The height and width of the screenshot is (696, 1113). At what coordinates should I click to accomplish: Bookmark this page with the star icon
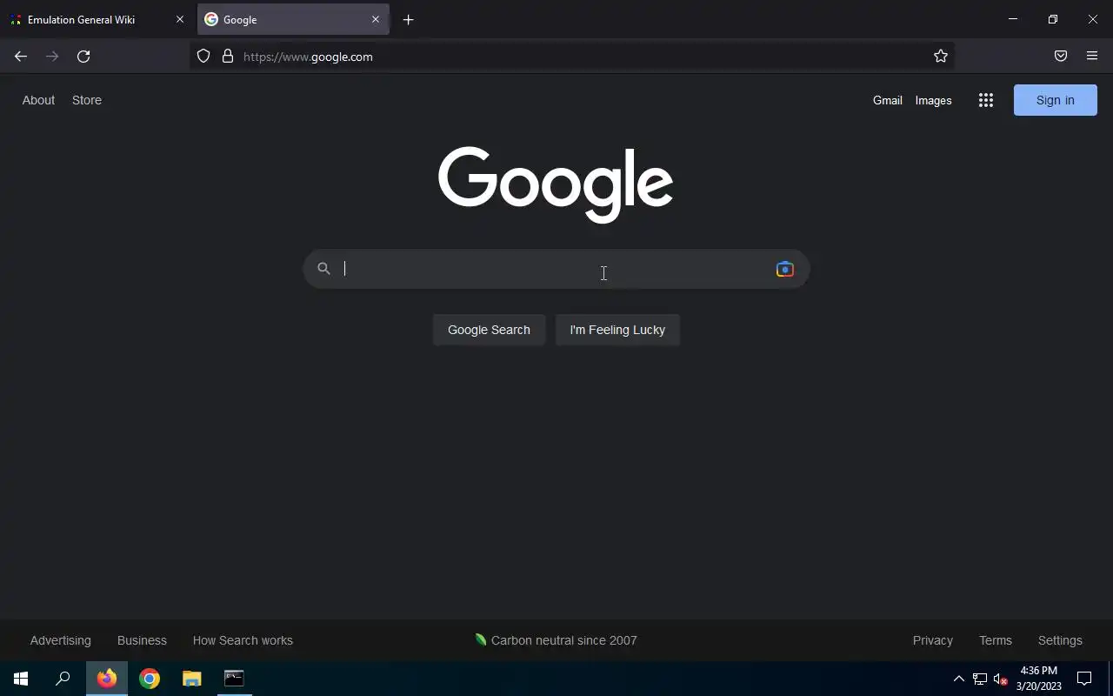click(941, 57)
